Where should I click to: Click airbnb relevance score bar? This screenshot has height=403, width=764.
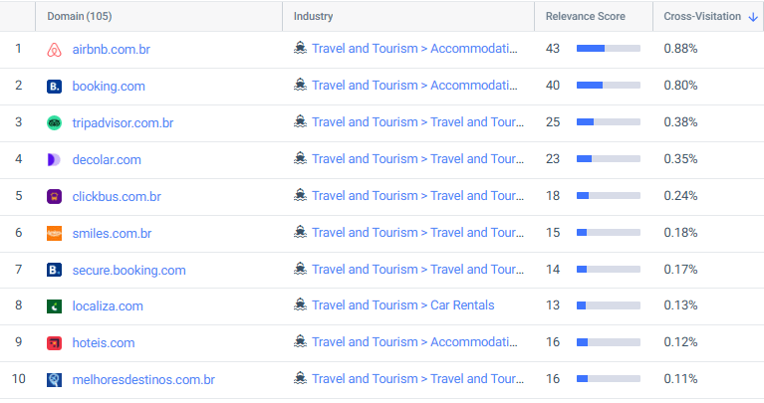click(608, 49)
